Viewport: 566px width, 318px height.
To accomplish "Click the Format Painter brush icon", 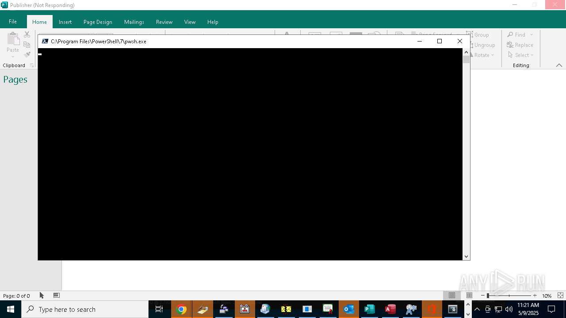I will coord(27,55).
